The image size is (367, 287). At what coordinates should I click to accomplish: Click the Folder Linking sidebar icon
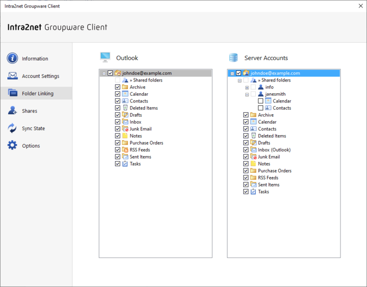12,93
